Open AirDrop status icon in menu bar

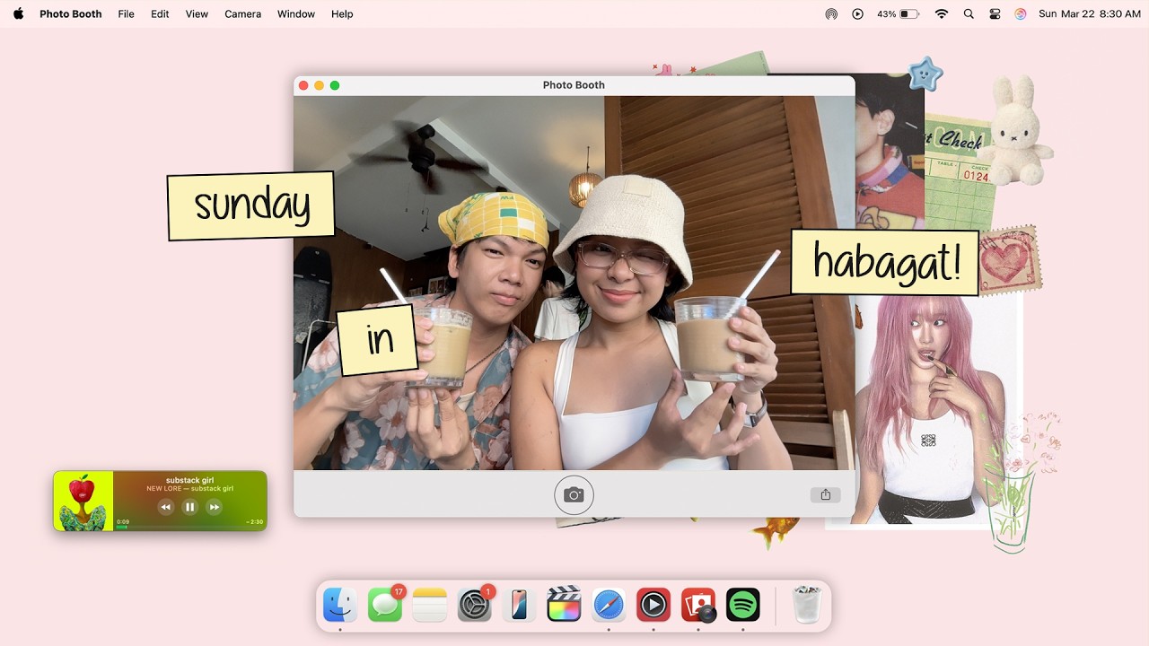coord(831,13)
